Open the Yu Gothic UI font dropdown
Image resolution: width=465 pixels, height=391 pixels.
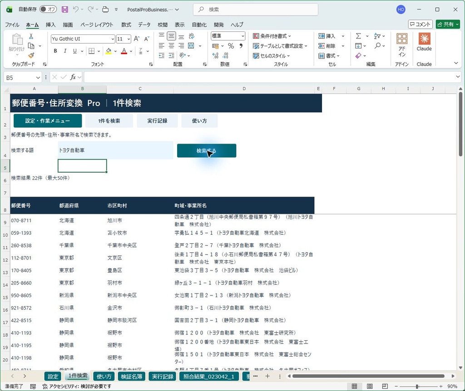tap(113, 39)
